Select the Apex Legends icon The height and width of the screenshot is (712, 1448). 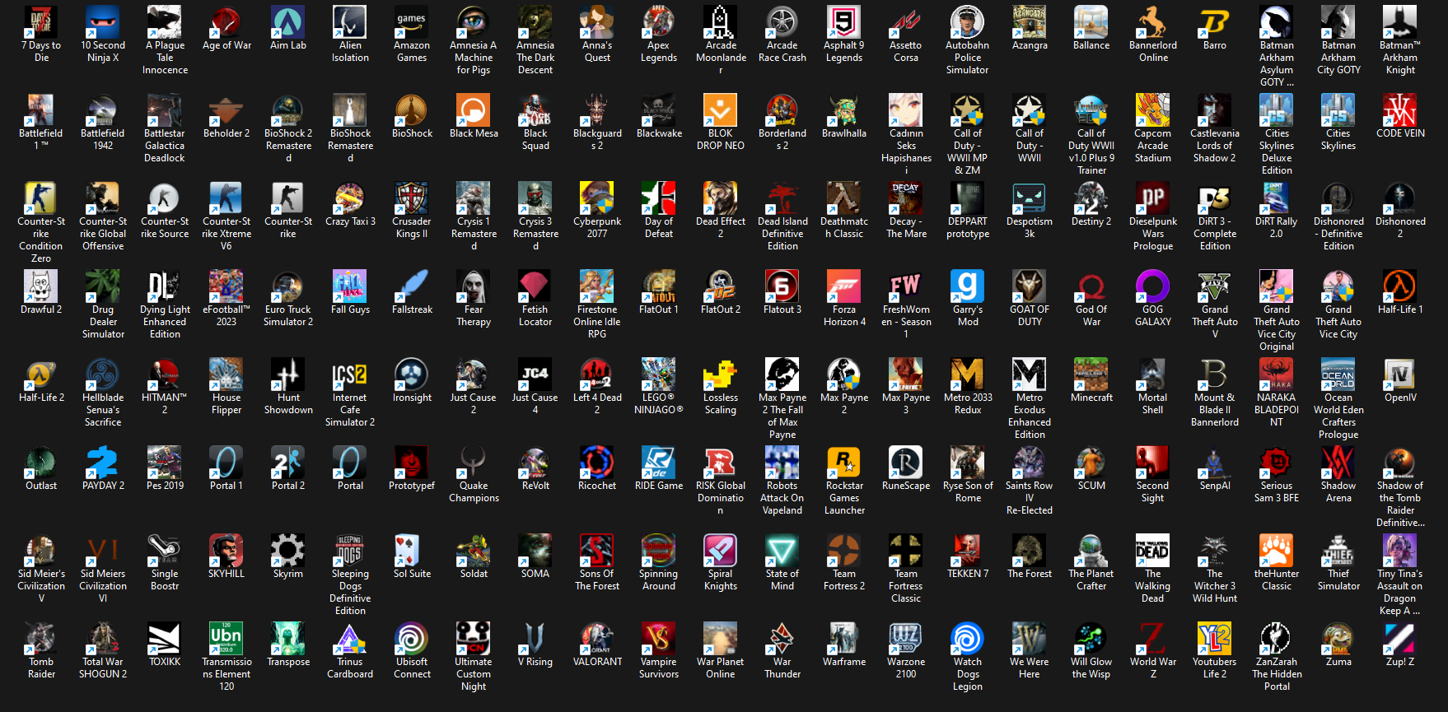(x=659, y=22)
